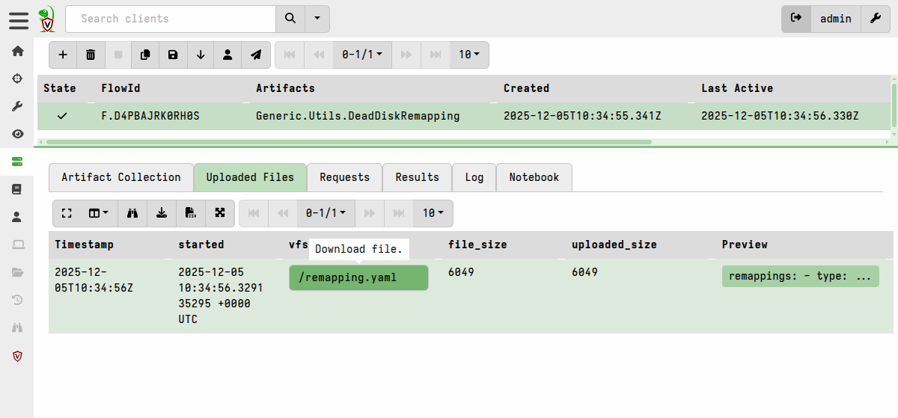Open the eye icon in the sidebar

[x=17, y=134]
